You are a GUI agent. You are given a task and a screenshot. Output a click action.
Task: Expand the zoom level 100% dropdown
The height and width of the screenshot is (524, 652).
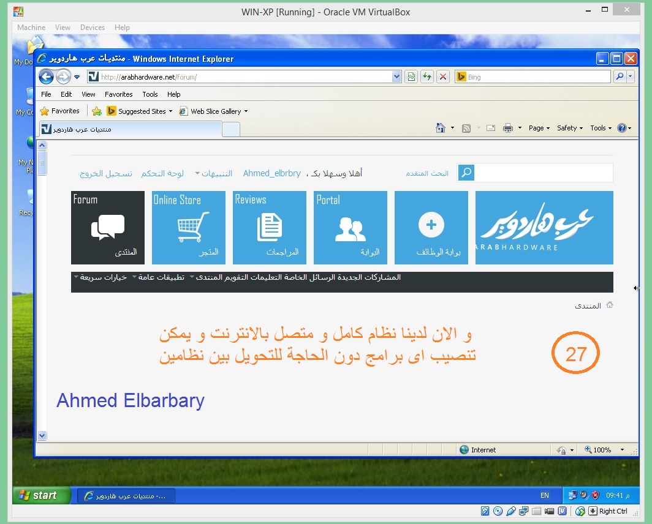tap(622, 450)
